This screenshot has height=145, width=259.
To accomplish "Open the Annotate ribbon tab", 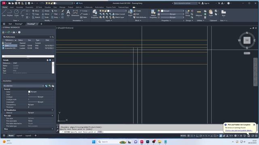I will [x=19, y=7].
